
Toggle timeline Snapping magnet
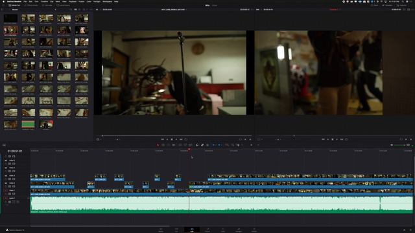pos(197,145)
